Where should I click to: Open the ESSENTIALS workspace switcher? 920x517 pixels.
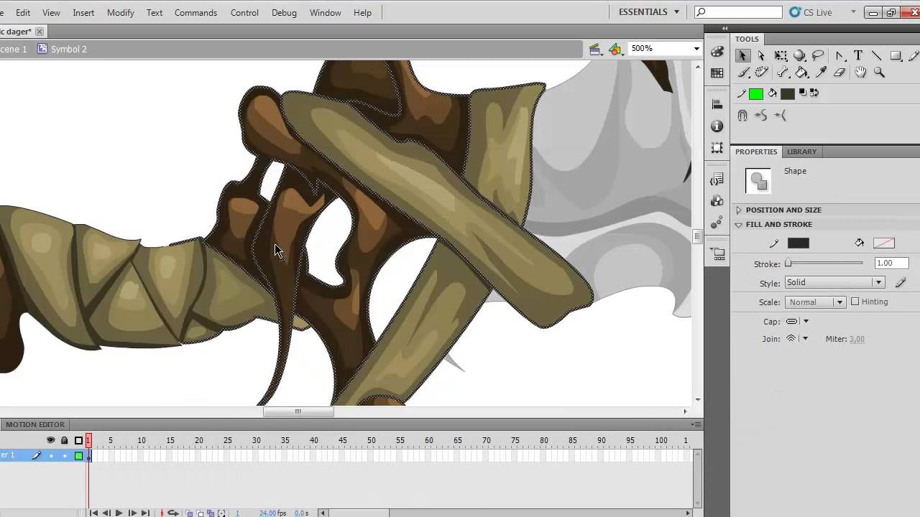coord(649,12)
